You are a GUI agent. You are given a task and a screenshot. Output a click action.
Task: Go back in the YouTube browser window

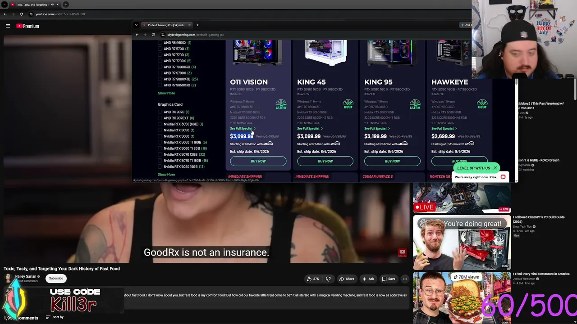coord(5,14)
